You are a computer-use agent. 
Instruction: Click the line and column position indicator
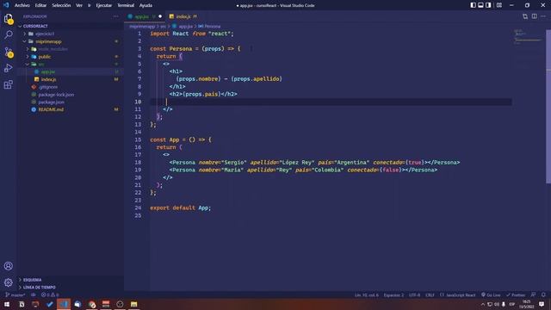(367, 294)
